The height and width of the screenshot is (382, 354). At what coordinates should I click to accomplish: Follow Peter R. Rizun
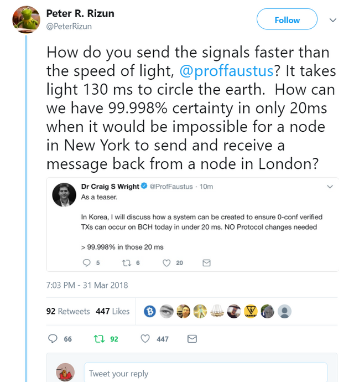coord(287,20)
